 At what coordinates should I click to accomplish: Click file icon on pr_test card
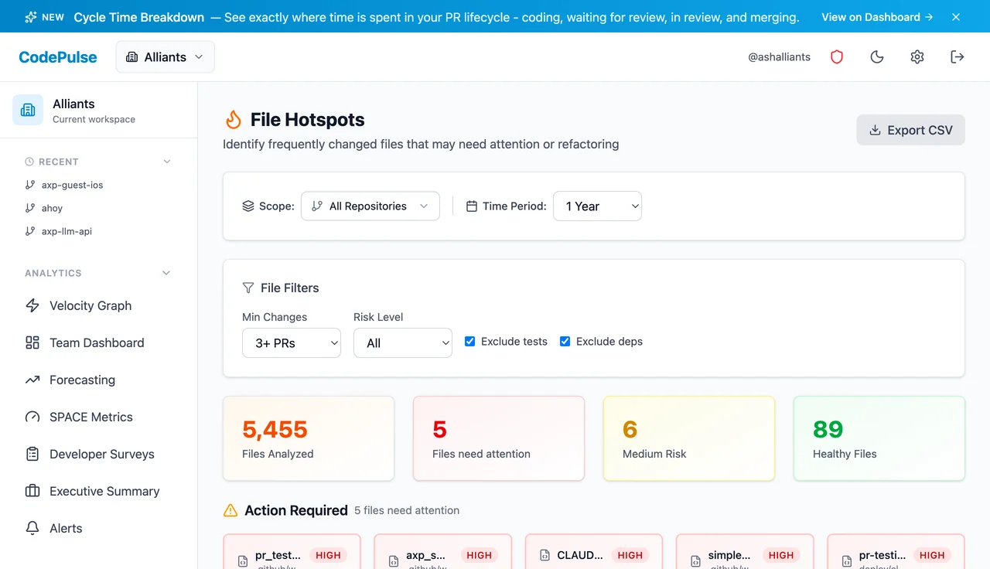pos(243,561)
